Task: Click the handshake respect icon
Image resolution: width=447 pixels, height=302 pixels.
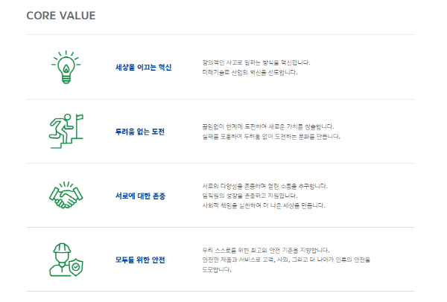Action: point(65,195)
